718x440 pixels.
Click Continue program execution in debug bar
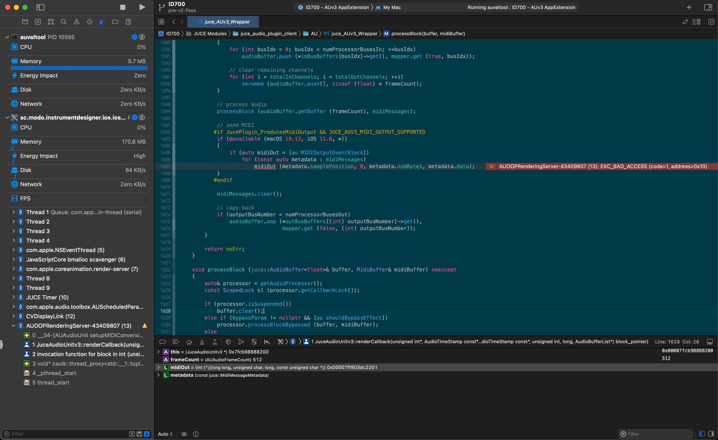point(176,341)
